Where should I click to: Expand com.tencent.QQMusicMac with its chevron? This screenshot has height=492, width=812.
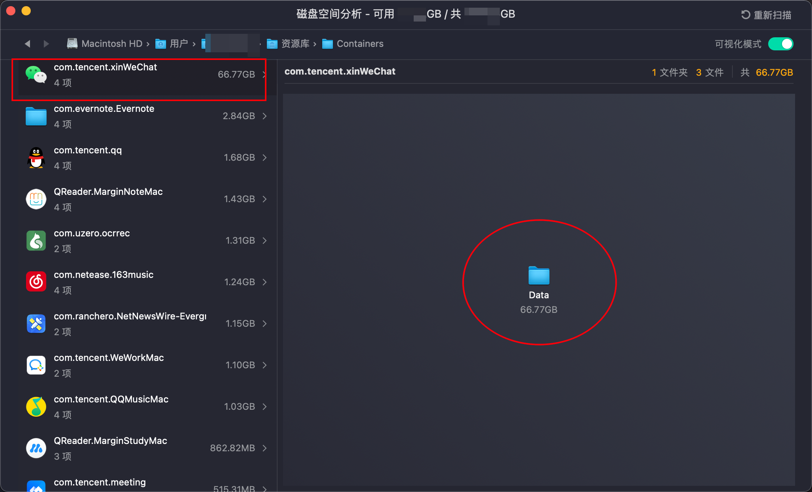[x=265, y=407]
